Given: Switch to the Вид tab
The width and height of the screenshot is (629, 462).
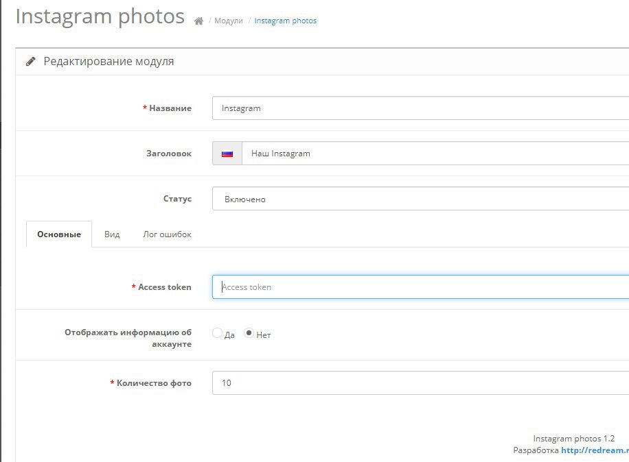Looking at the screenshot, I should coord(112,234).
